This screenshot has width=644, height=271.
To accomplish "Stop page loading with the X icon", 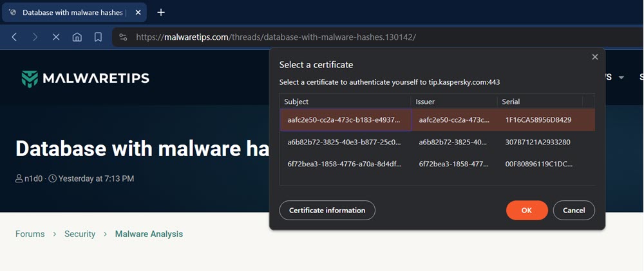I will (x=56, y=37).
